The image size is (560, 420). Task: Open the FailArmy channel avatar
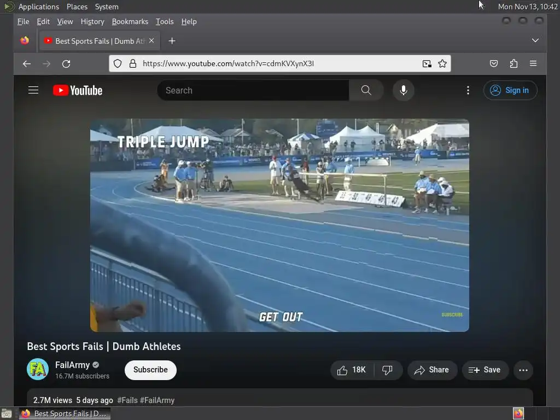point(38,369)
